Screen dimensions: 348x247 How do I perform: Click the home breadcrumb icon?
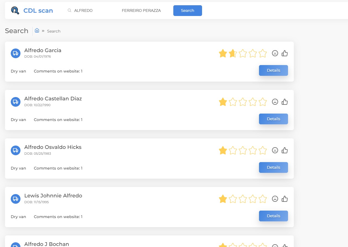tap(37, 31)
